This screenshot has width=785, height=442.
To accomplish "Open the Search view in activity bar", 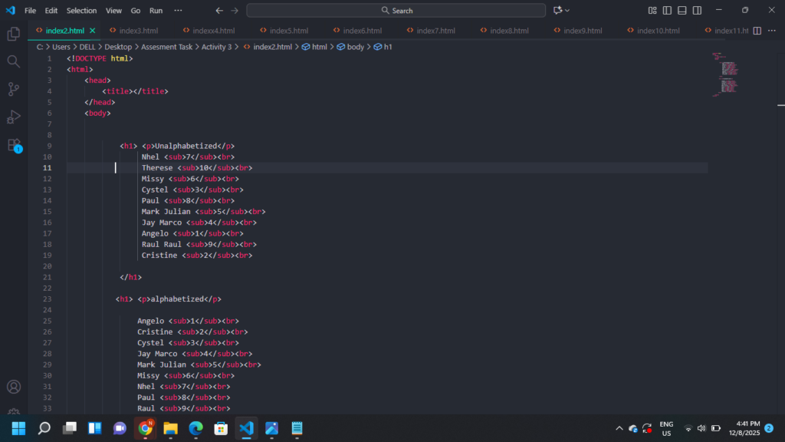I will tap(13, 61).
